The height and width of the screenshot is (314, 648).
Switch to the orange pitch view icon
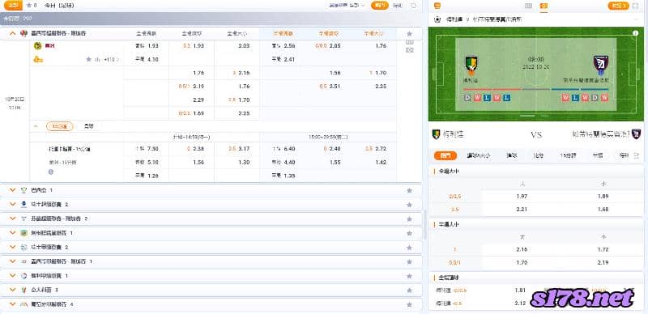click(544, 6)
